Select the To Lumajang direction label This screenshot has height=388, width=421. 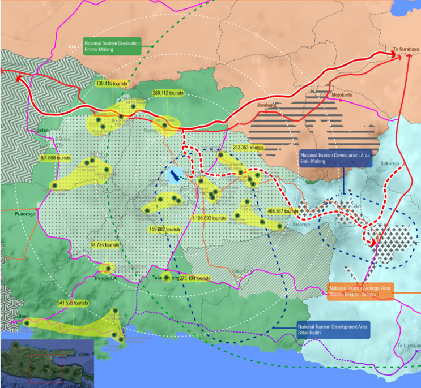coord(408,346)
